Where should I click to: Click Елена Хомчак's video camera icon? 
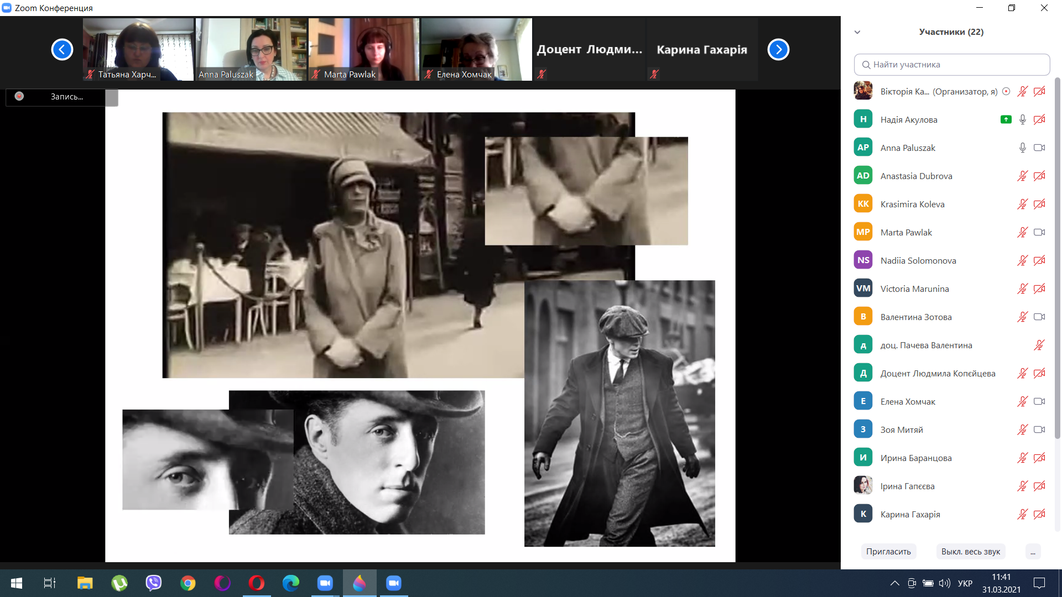point(1039,401)
